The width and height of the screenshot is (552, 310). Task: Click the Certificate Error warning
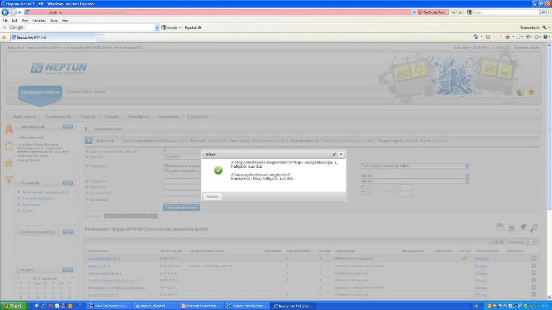pyautogui.click(x=432, y=12)
